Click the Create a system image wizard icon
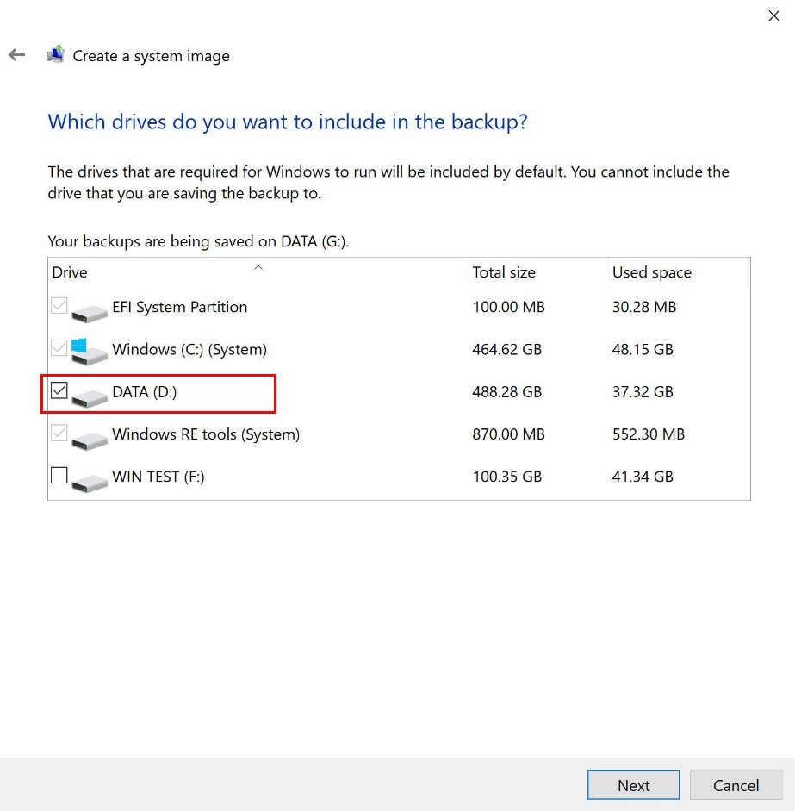This screenshot has width=795, height=811. click(x=55, y=54)
